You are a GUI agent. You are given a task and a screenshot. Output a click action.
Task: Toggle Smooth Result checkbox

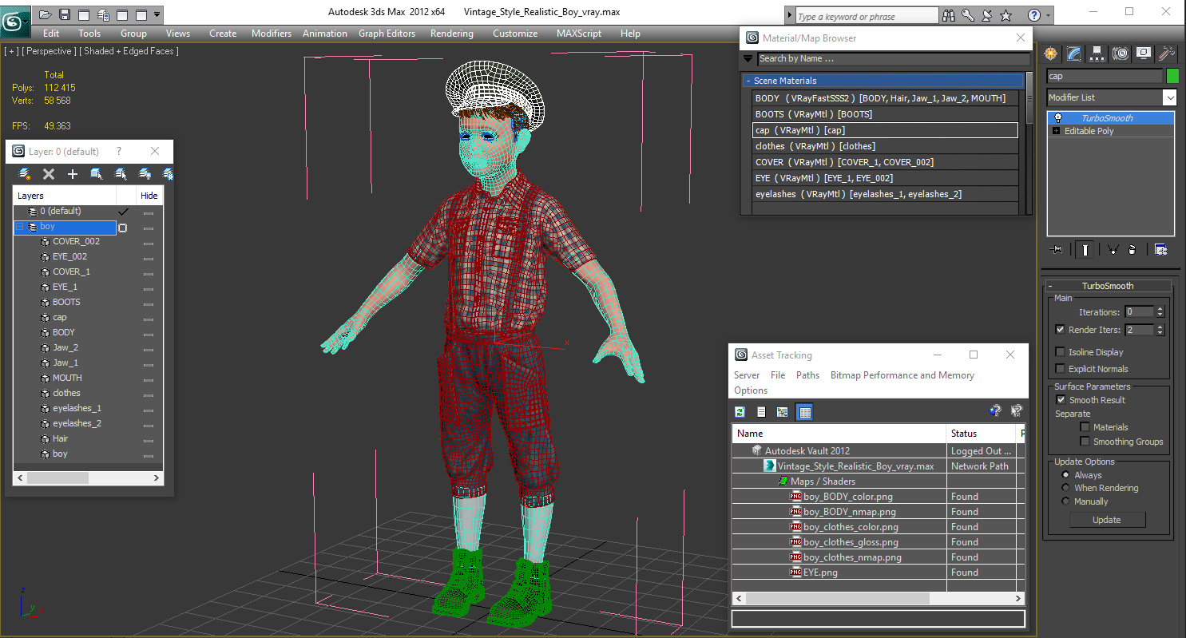tap(1060, 400)
